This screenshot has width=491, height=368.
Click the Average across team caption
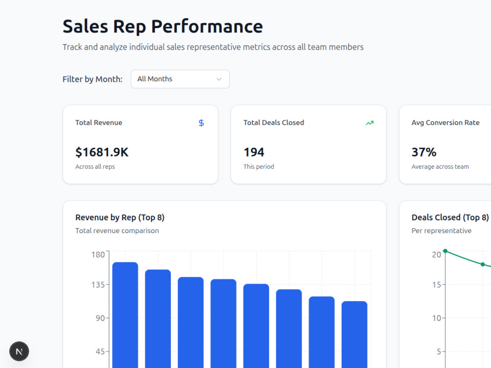(440, 166)
